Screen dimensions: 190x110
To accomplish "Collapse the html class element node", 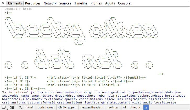I will point(3,92).
